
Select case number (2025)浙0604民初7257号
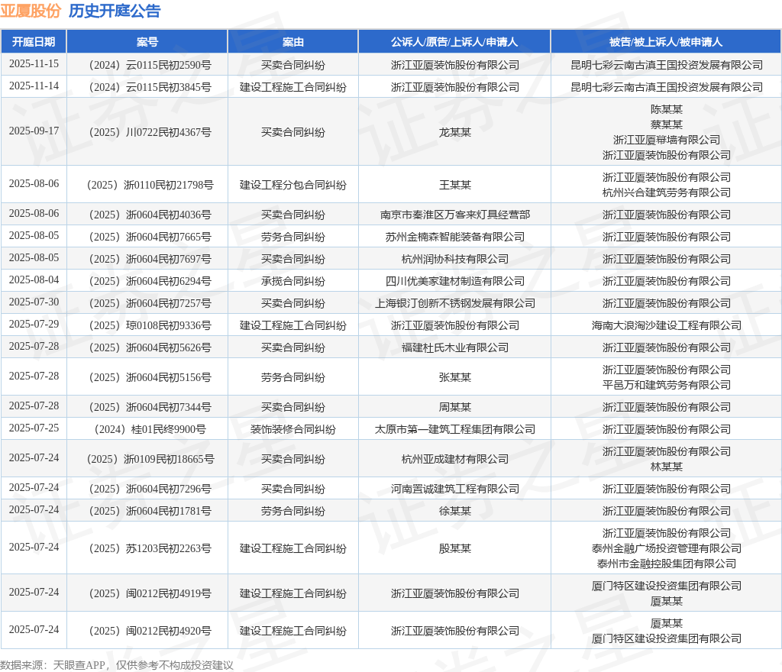147,303
